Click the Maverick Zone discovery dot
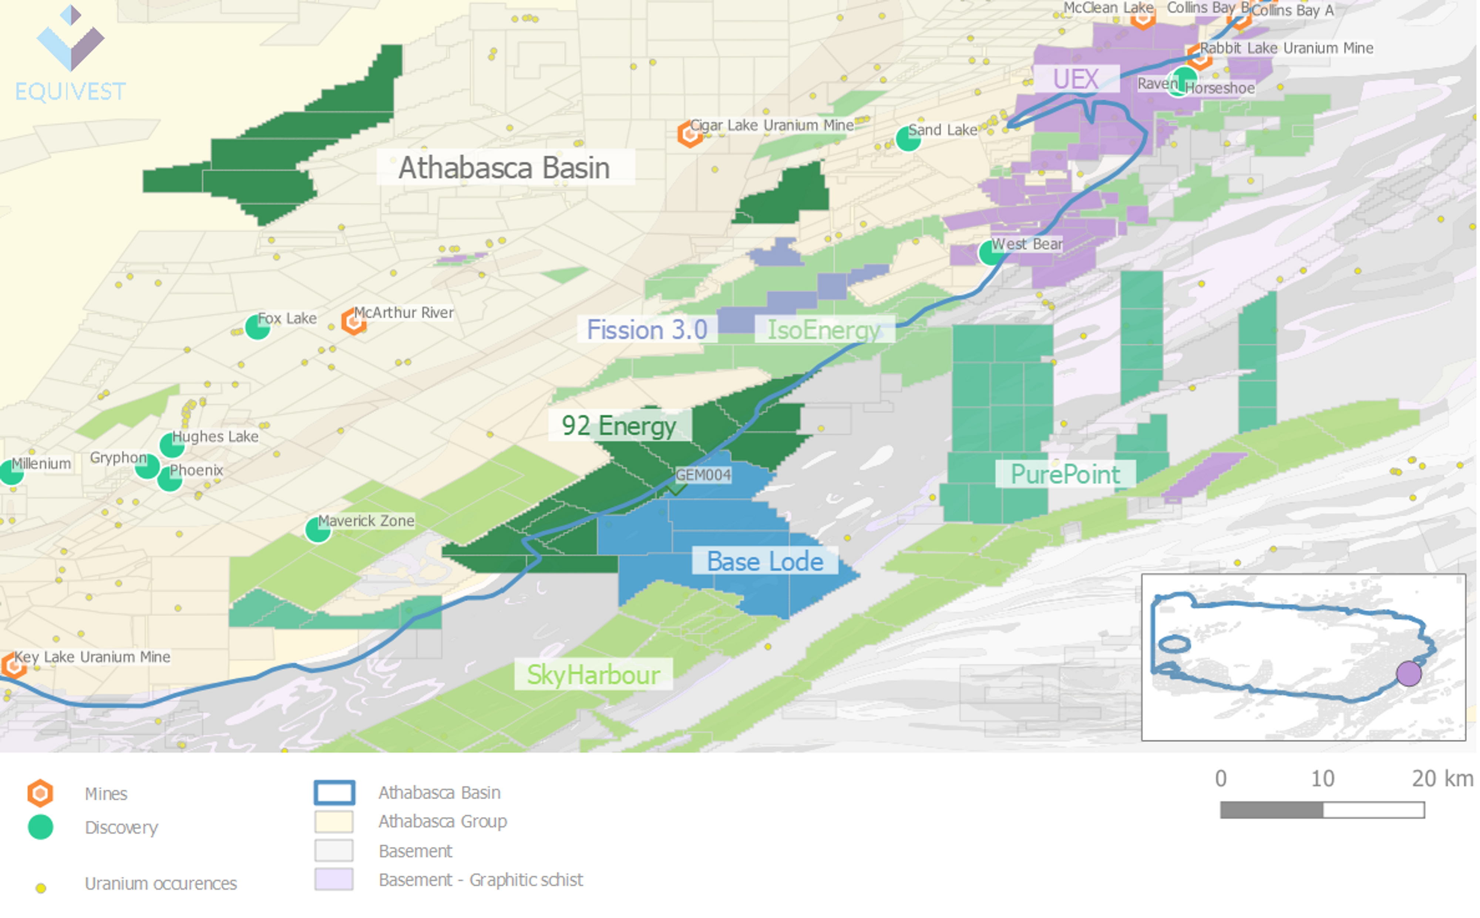The width and height of the screenshot is (1480, 918). coord(318,529)
